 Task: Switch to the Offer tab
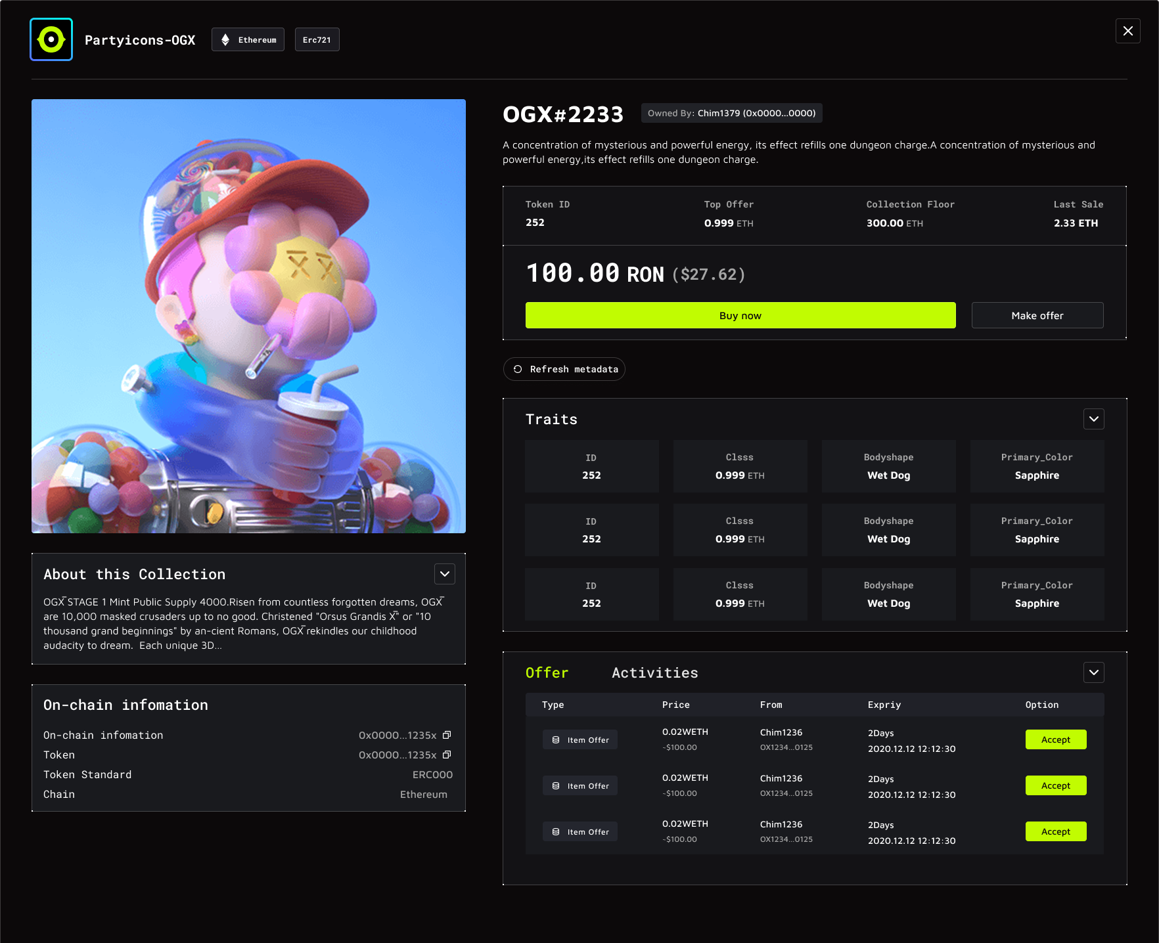coord(547,672)
